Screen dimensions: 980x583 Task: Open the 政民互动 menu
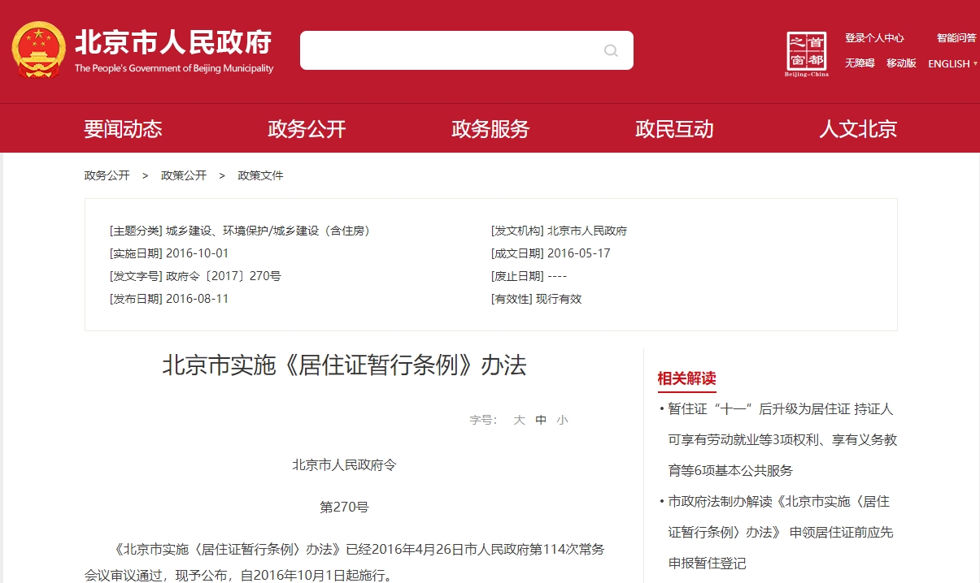tap(674, 128)
